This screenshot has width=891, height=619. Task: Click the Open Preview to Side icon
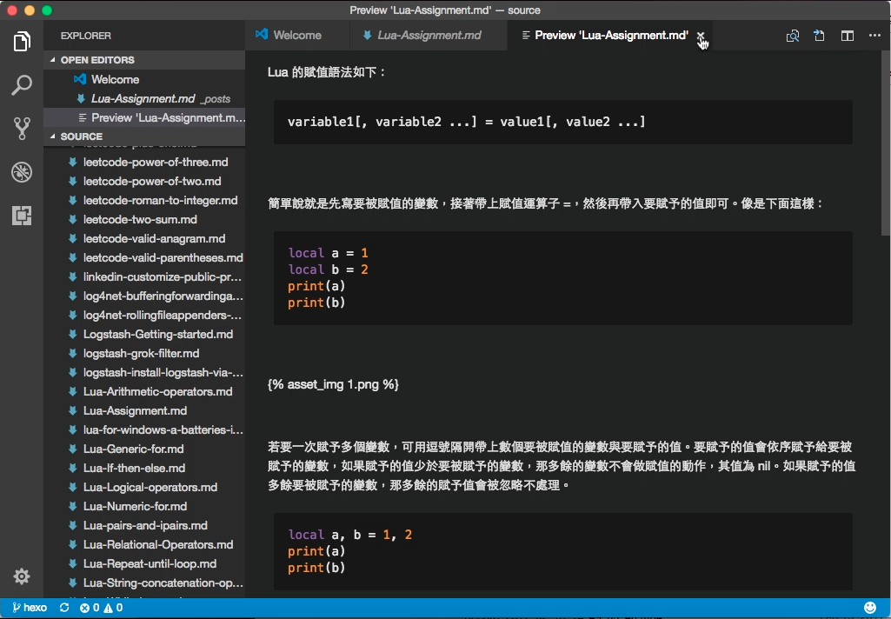(792, 36)
